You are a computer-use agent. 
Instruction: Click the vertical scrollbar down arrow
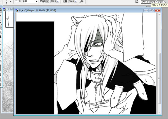pyautogui.click(x=159, y=113)
